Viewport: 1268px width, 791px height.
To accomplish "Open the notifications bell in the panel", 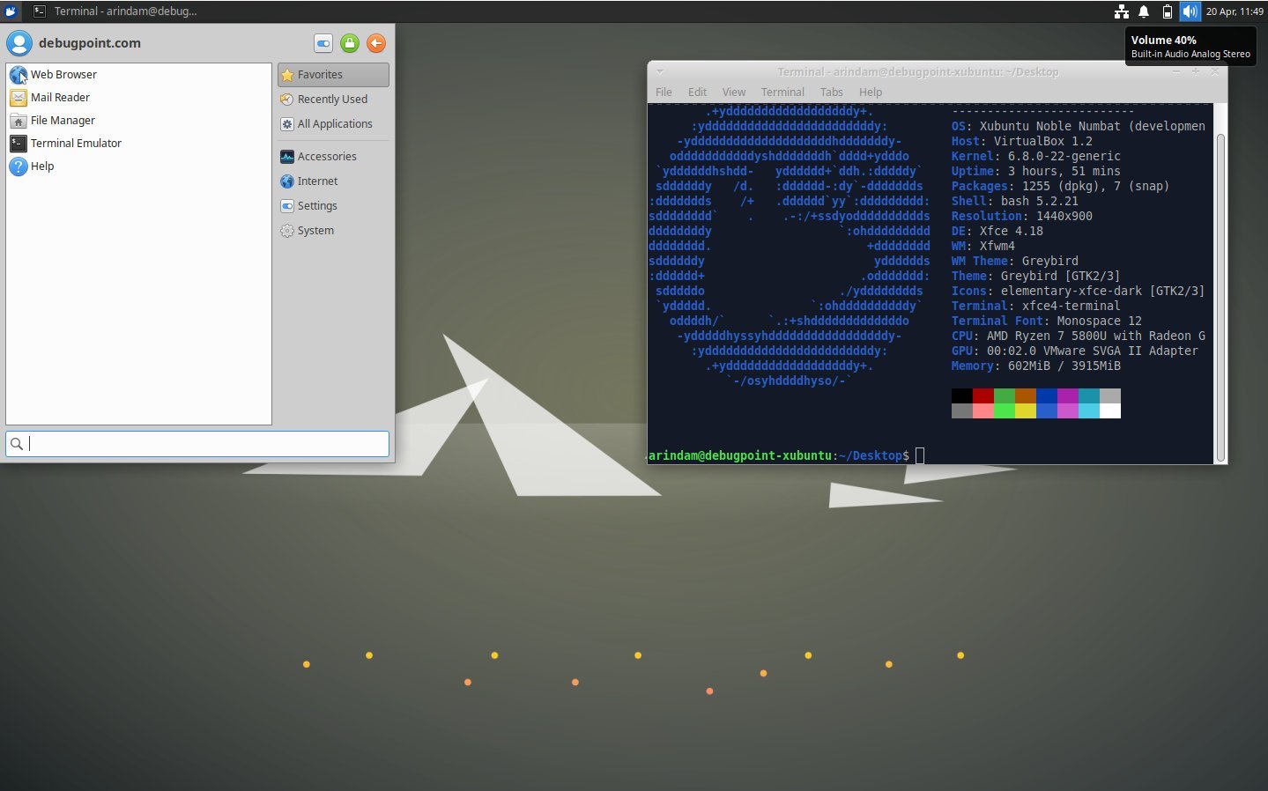I will coord(1144,11).
